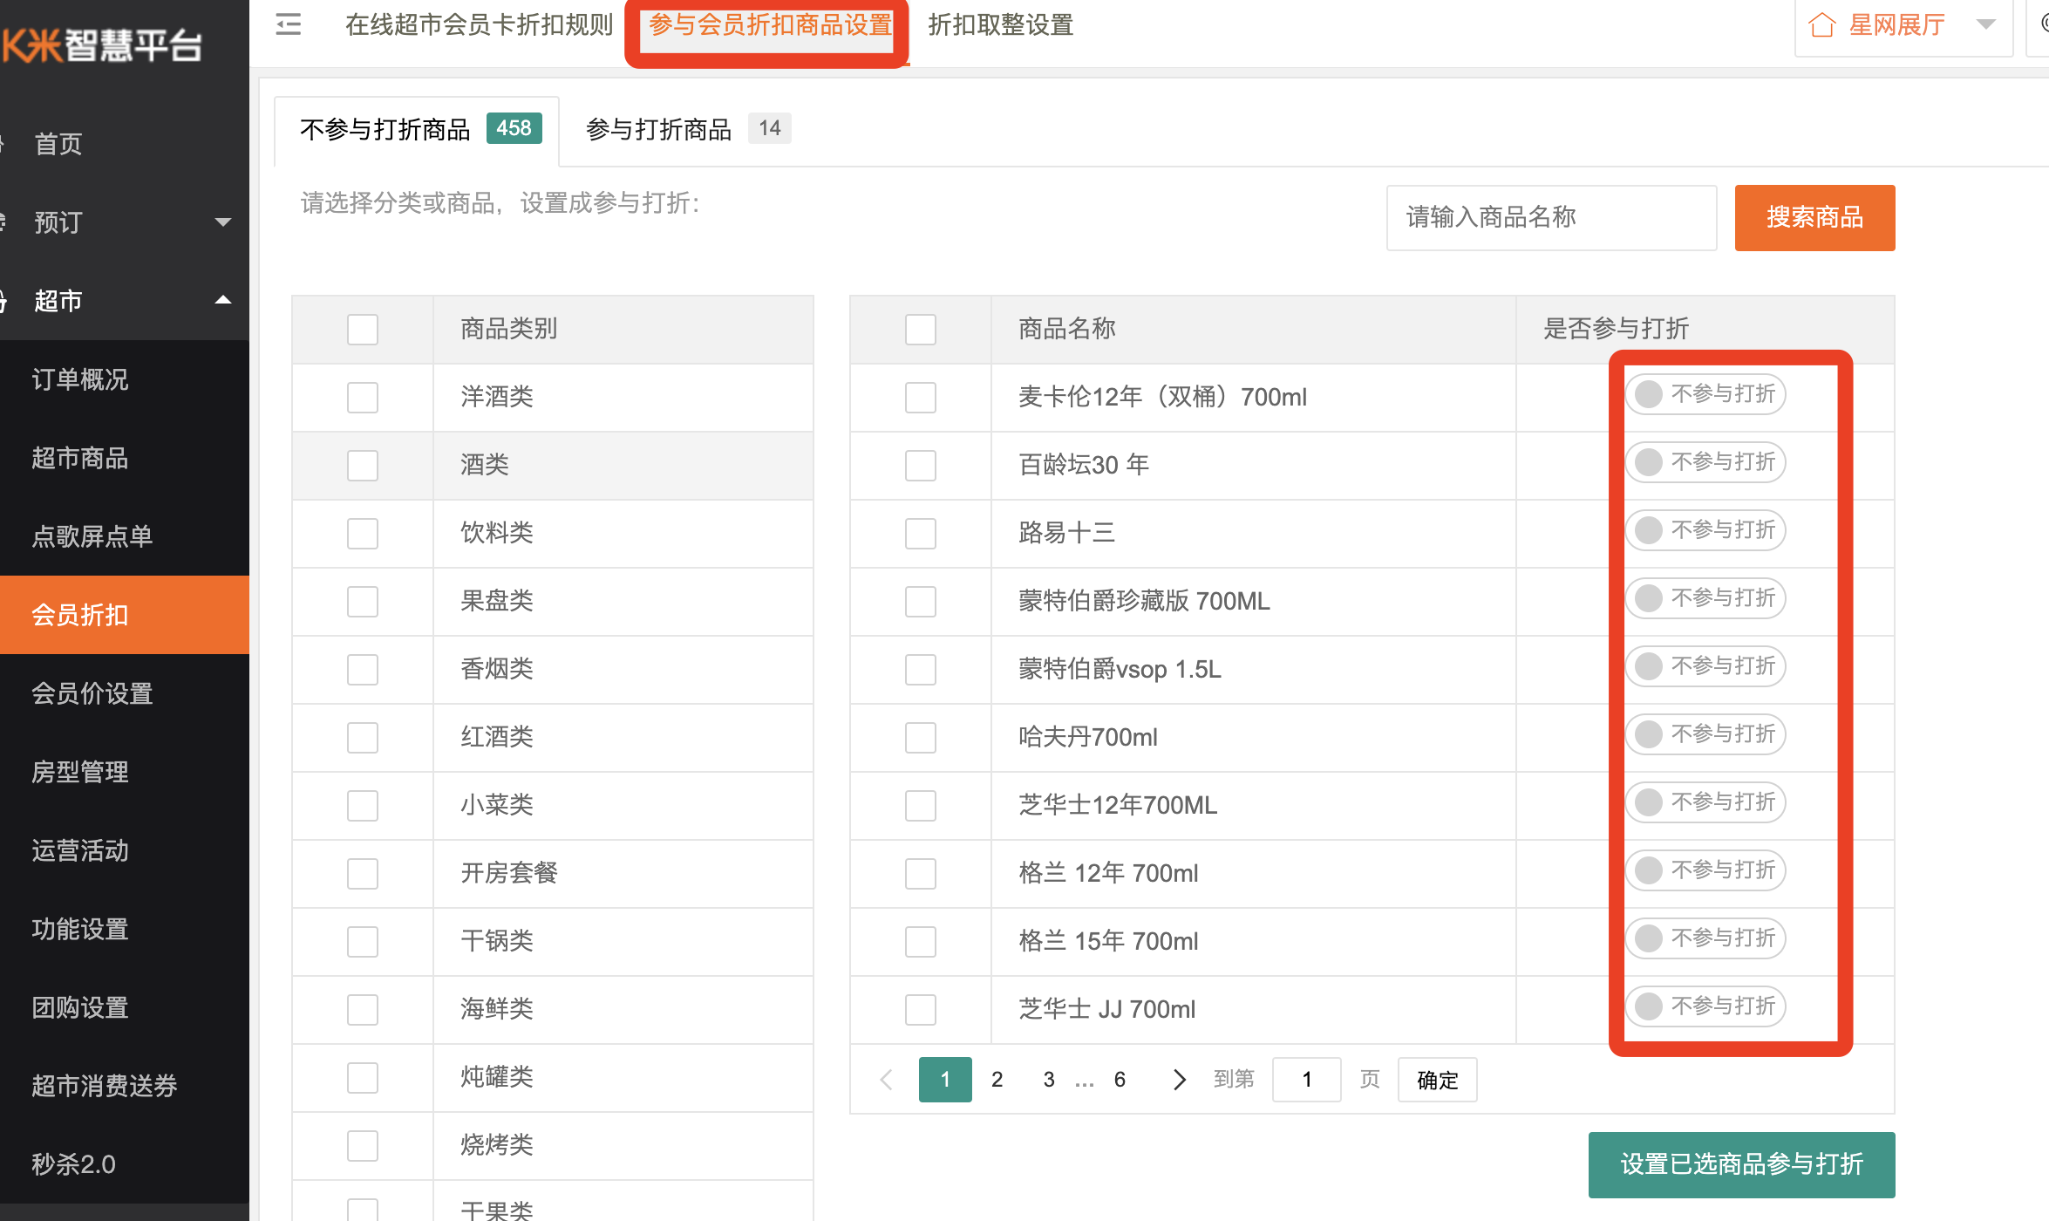Screen dimensions: 2049x1221
Task: Check the 红酒类 category checkbox
Action: point(363,738)
